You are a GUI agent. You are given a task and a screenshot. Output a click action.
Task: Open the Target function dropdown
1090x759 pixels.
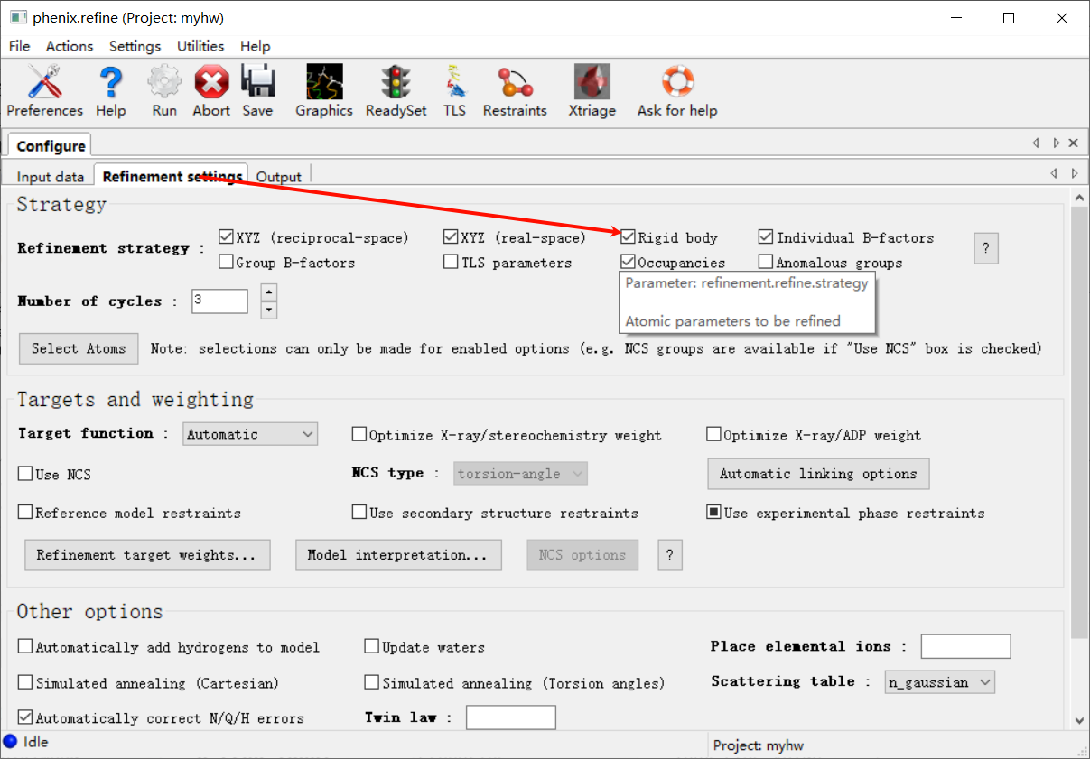click(250, 434)
